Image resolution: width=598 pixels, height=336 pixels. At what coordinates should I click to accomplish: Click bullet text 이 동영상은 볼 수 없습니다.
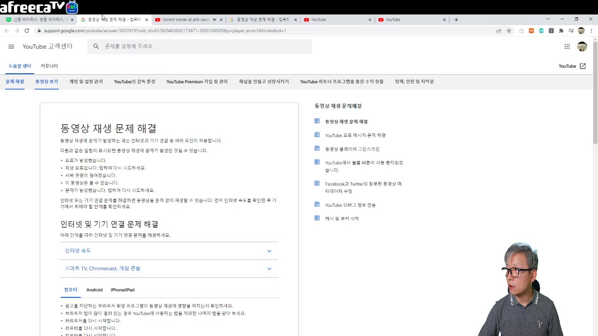point(92,183)
